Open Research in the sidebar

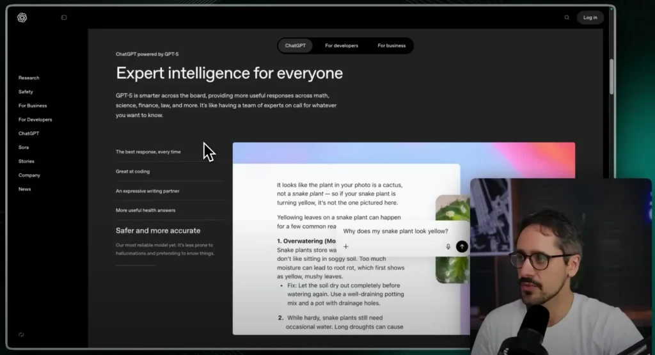tap(29, 77)
